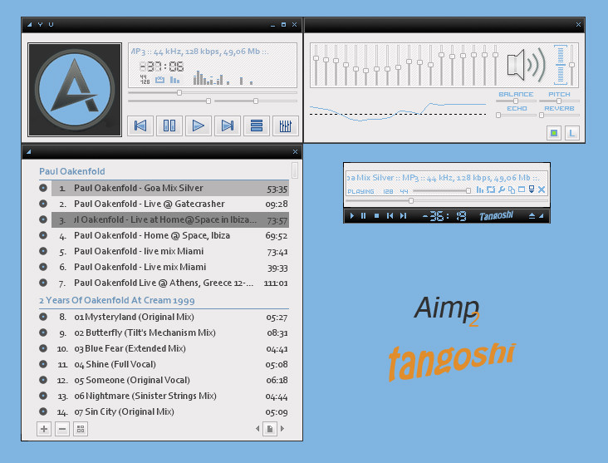
Task: Select track Paul Oakenfold - Goa Mix Silver
Action: pyautogui.click(x=170, y=188)
